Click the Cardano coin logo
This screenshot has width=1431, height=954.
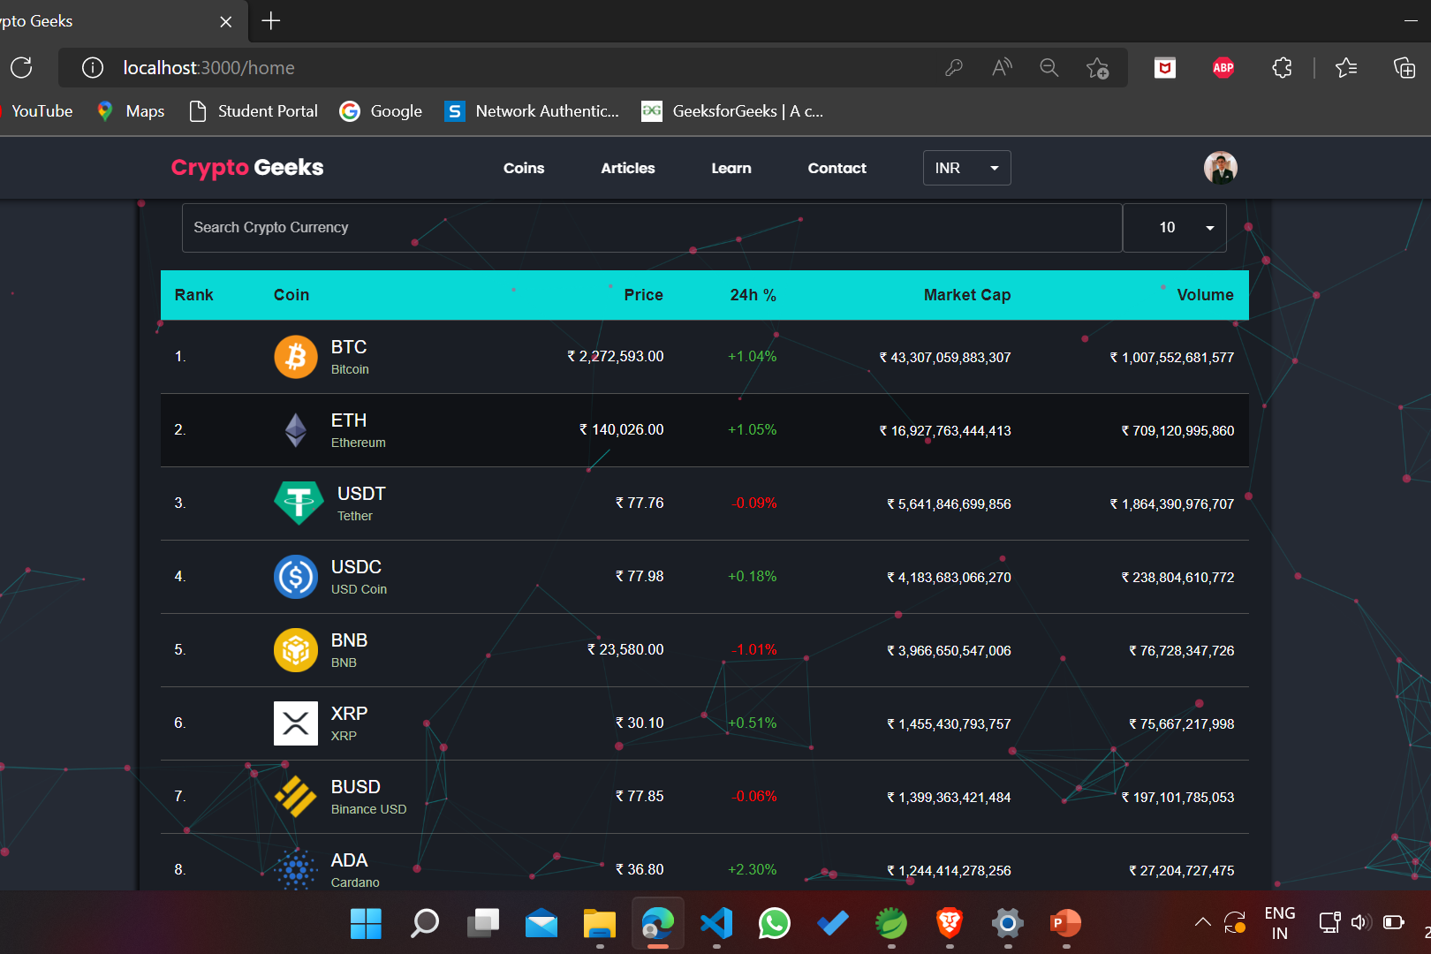[296, 870]
